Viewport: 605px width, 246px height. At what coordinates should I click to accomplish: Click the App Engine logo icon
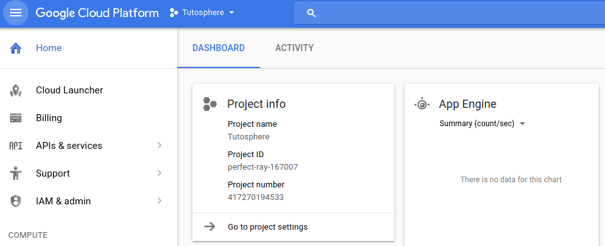pyautogui.click(x=421, y=104)
